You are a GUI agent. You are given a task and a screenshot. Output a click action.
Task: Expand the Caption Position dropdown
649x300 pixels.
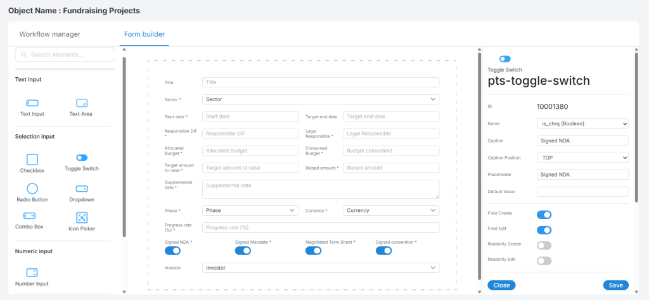tap(582, 157)
